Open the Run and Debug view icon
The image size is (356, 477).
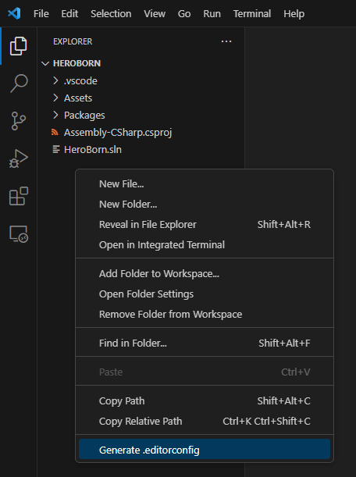pos(19,158)
